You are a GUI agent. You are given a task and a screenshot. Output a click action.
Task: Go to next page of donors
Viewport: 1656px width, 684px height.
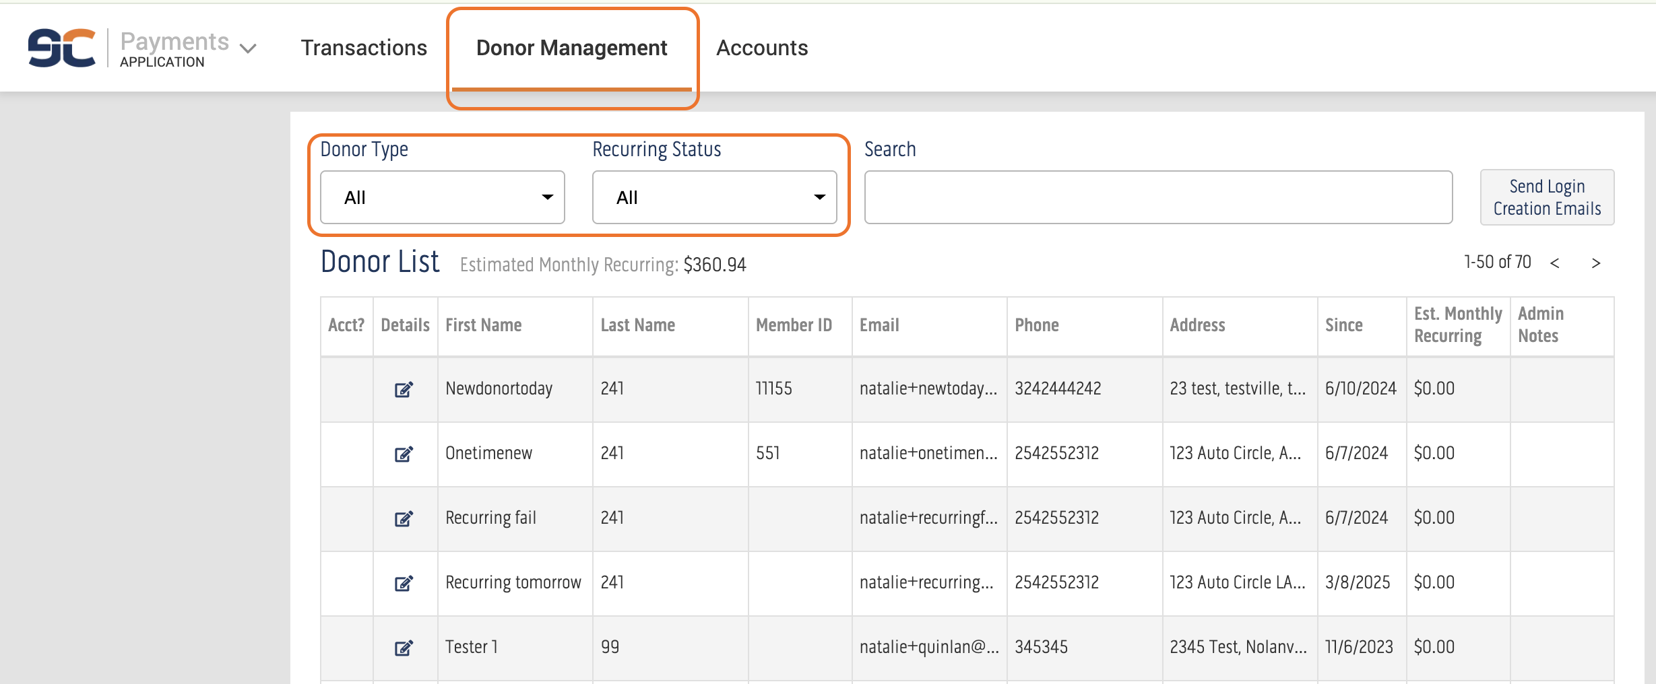point(1595,263)
